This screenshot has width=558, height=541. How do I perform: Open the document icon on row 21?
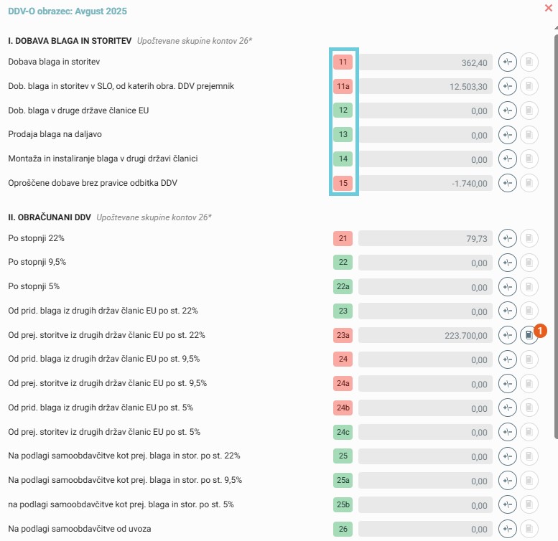[529, 238]
